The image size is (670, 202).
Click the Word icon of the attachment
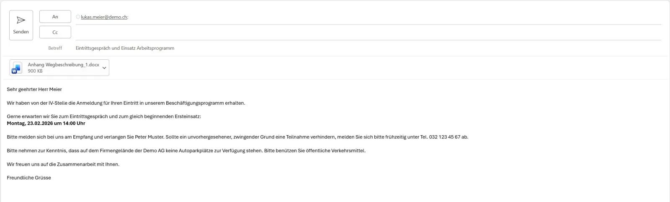click(17, 68)
